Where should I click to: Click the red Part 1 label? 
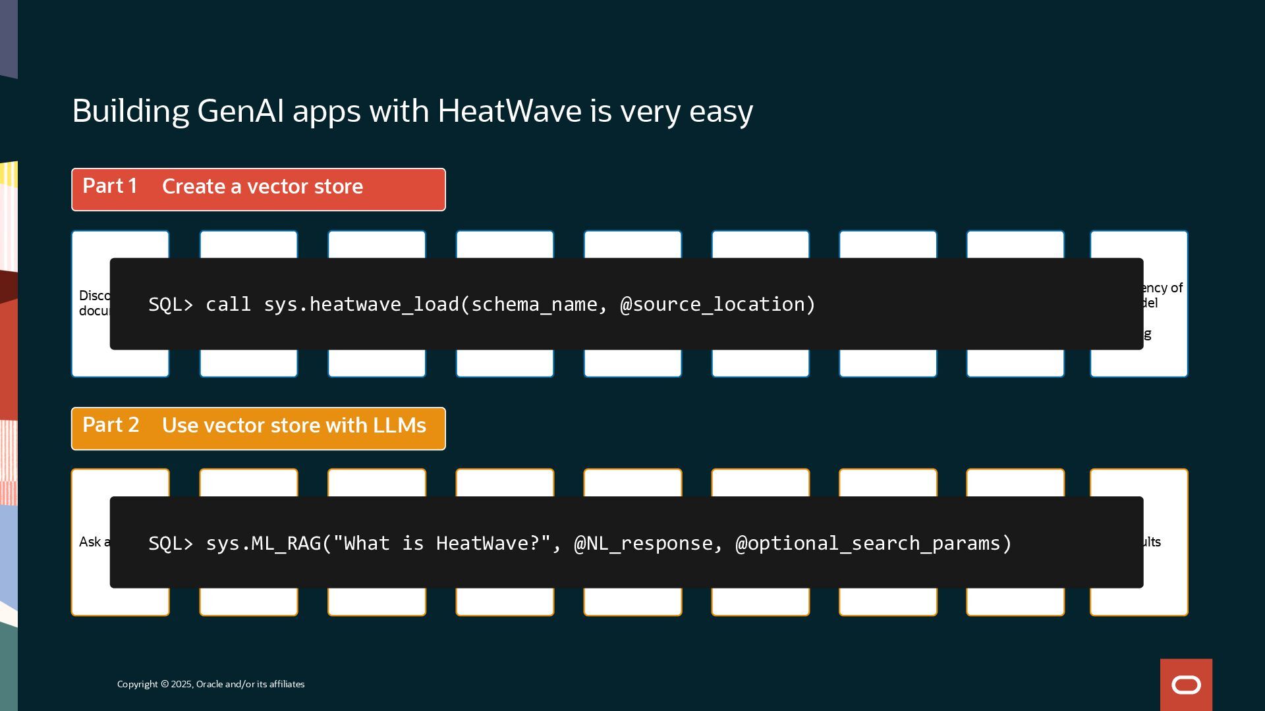point(110,186)
